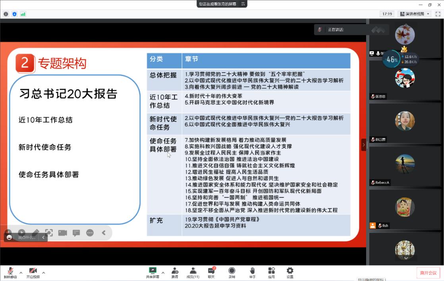Select participant RebeccA's video thumbnail
Image resolution: width=444 pixels, height=281 pixels.
[405, 166]
